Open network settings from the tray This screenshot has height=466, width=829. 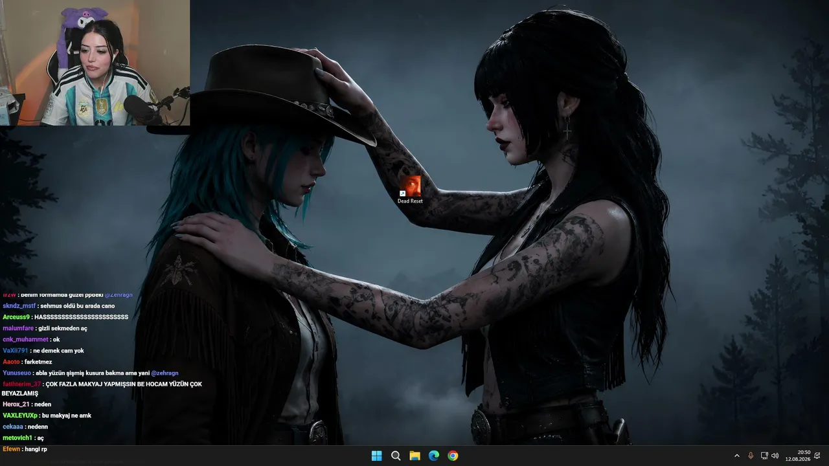(x=764, y=456)
